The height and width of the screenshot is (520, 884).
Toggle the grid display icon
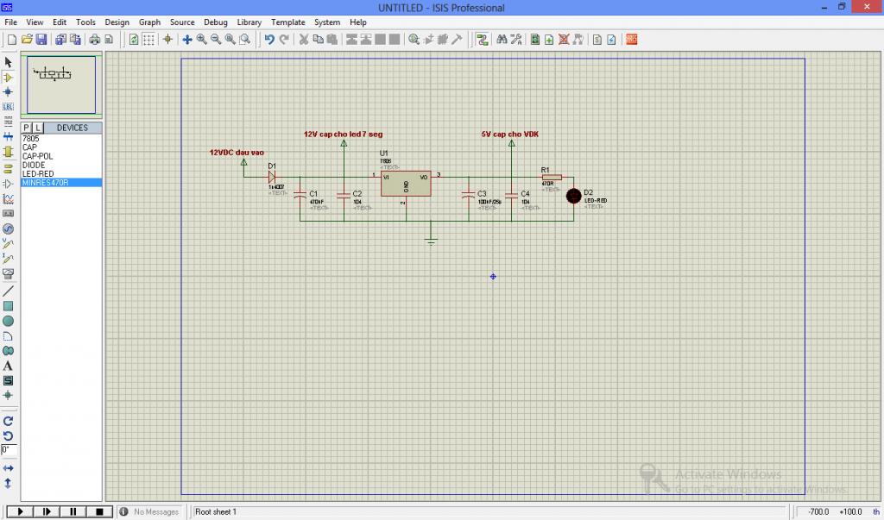point(148,39)
